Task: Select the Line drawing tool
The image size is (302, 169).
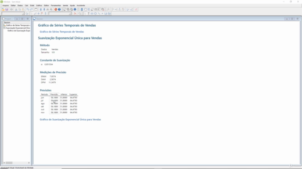Action: [x=99, y=14]
